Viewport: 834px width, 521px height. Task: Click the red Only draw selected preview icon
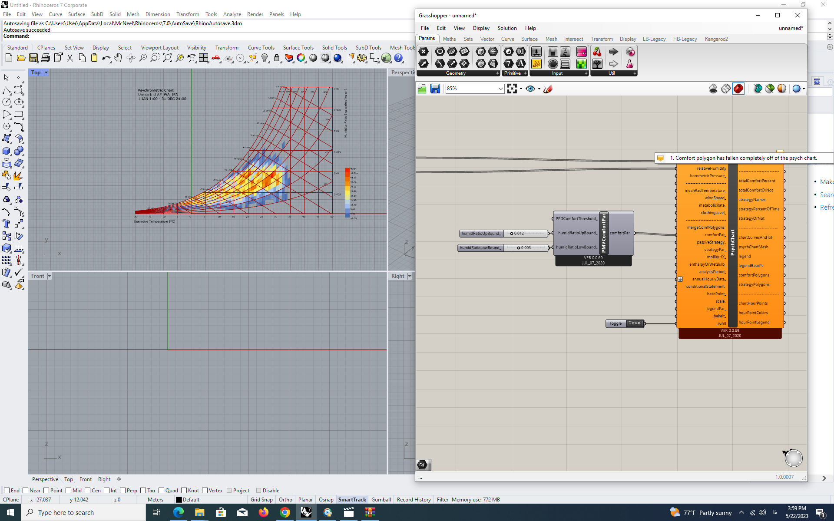coord(738,89)
